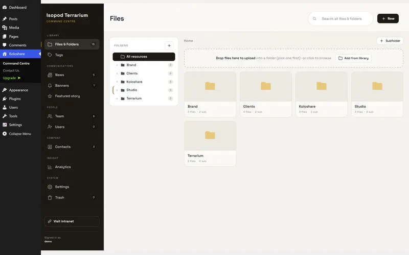Screen dimensions: 409x255
Task: Click the Appearance brush icon
Action: coord(5,90)
